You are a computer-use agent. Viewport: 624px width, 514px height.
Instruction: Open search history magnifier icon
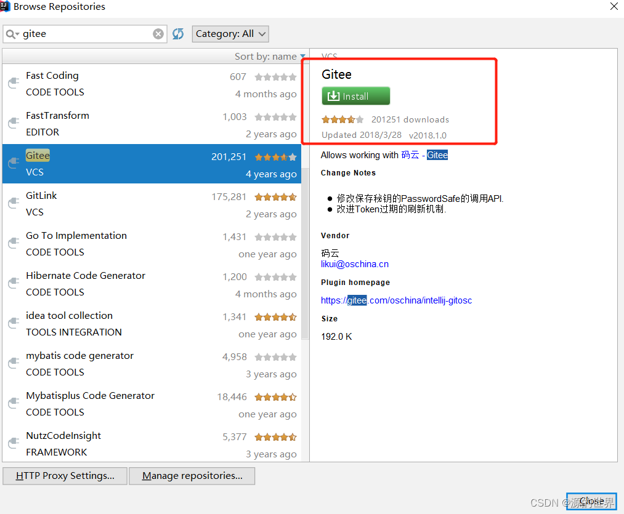click(x=12, y=34)
